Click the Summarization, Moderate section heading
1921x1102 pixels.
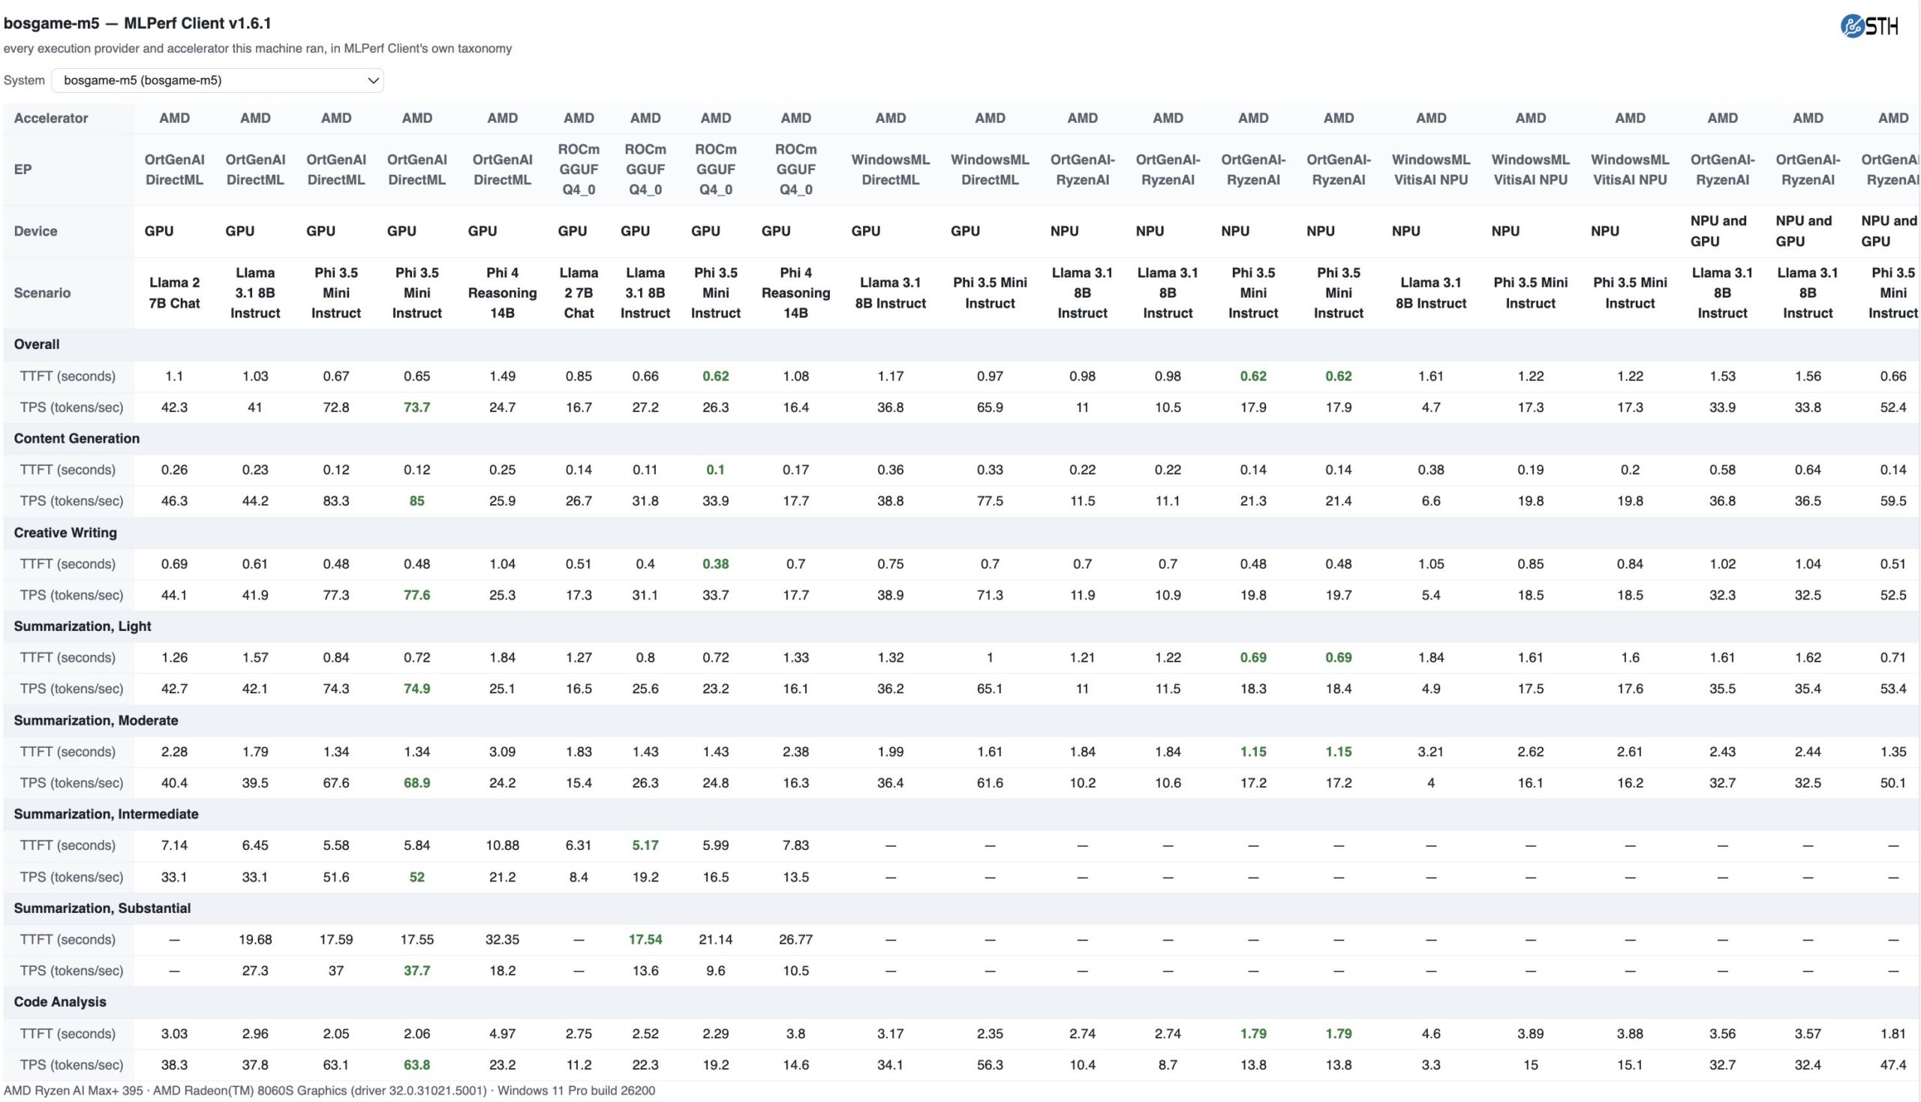[96, 719]
